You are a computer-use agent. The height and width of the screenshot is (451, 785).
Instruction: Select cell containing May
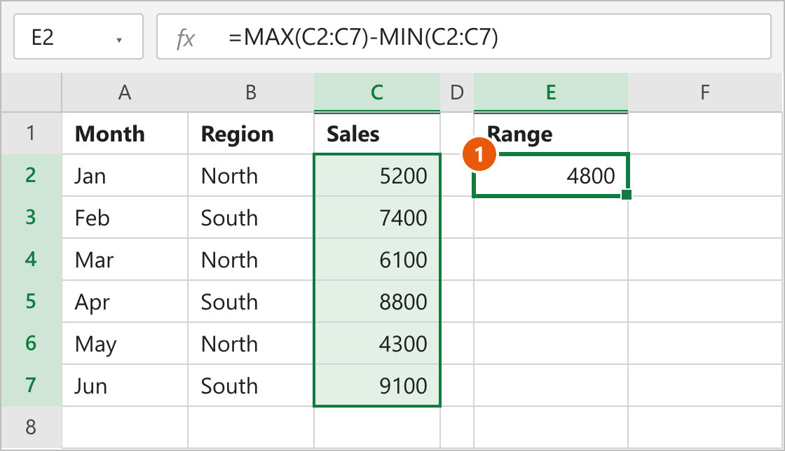[125, 343]
